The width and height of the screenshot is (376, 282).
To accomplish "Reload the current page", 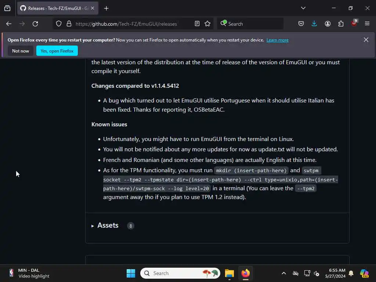I will coord(35,24).
